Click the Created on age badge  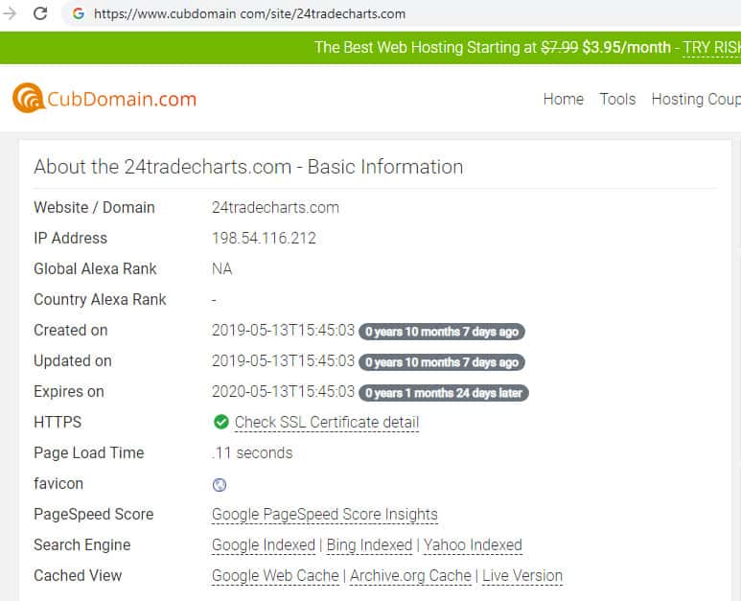tap(442, 332)
